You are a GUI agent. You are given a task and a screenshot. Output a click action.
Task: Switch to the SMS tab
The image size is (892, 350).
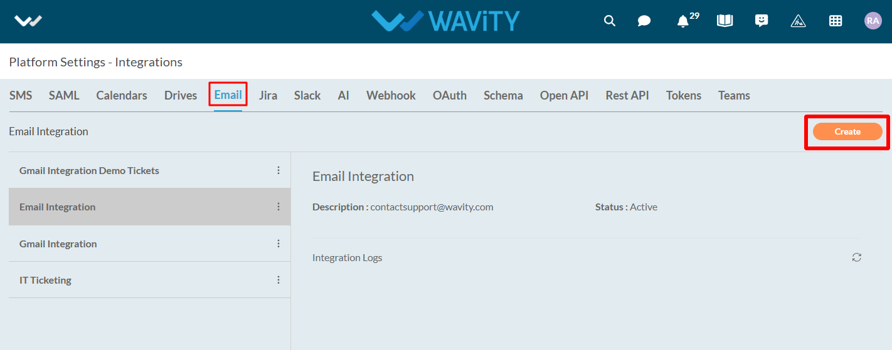(x=21, y=95)
